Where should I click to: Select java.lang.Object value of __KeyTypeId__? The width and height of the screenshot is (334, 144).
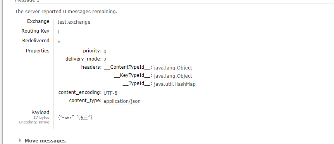point(173,76)
